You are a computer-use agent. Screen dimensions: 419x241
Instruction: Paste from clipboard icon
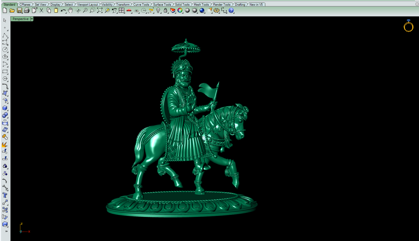click(56, 10)
